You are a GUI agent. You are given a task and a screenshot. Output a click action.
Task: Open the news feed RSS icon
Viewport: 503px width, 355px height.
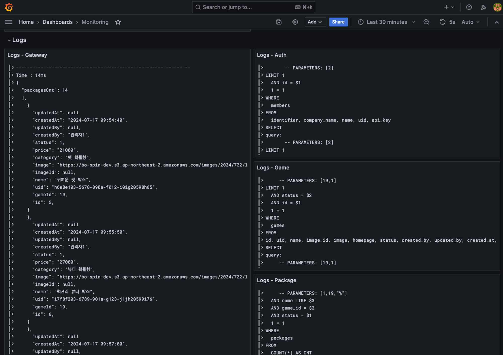483,7
